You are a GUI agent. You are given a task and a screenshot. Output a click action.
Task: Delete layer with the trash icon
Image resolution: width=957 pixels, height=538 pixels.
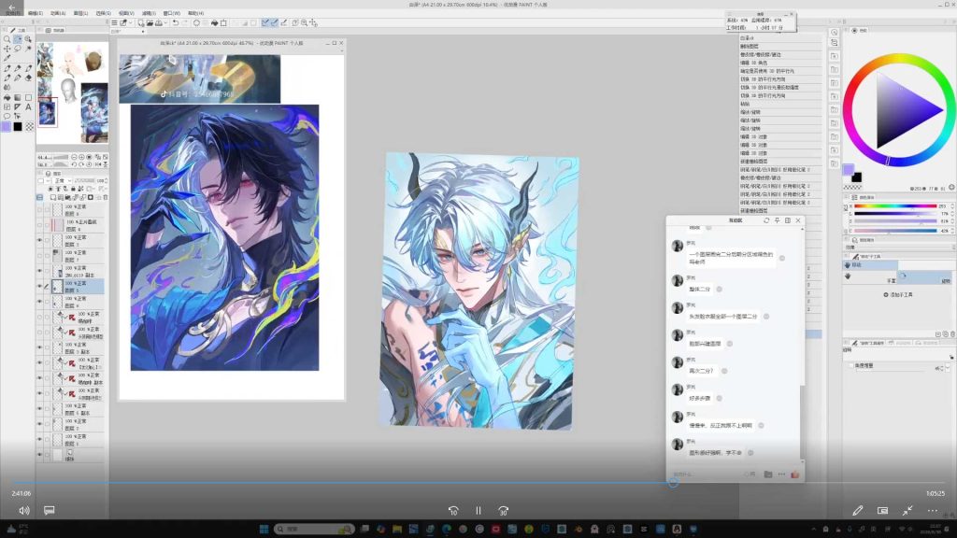point(106,198)
